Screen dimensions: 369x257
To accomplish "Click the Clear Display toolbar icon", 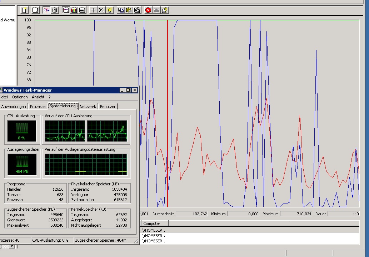I will click(x=35, y=10).
